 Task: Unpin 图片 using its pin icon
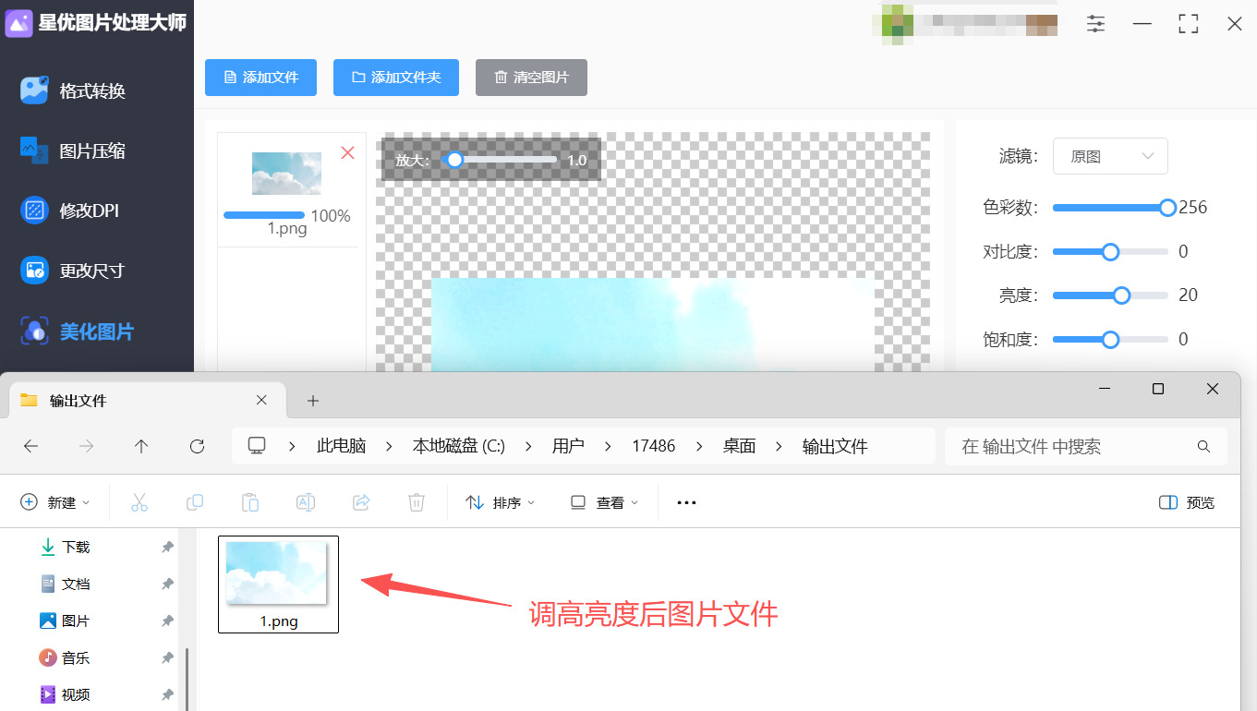167,621
